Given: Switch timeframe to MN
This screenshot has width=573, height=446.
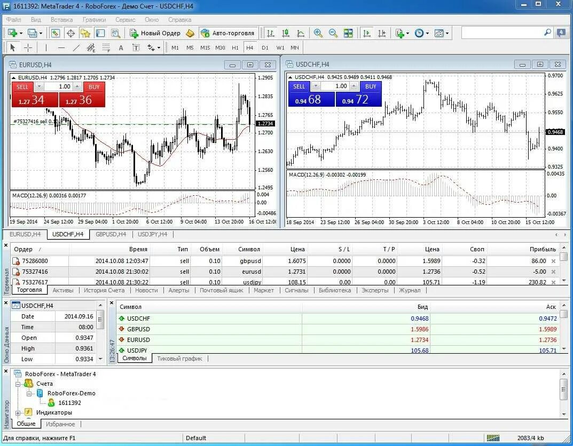Looking at the screenshot, I should pos(295,47).
